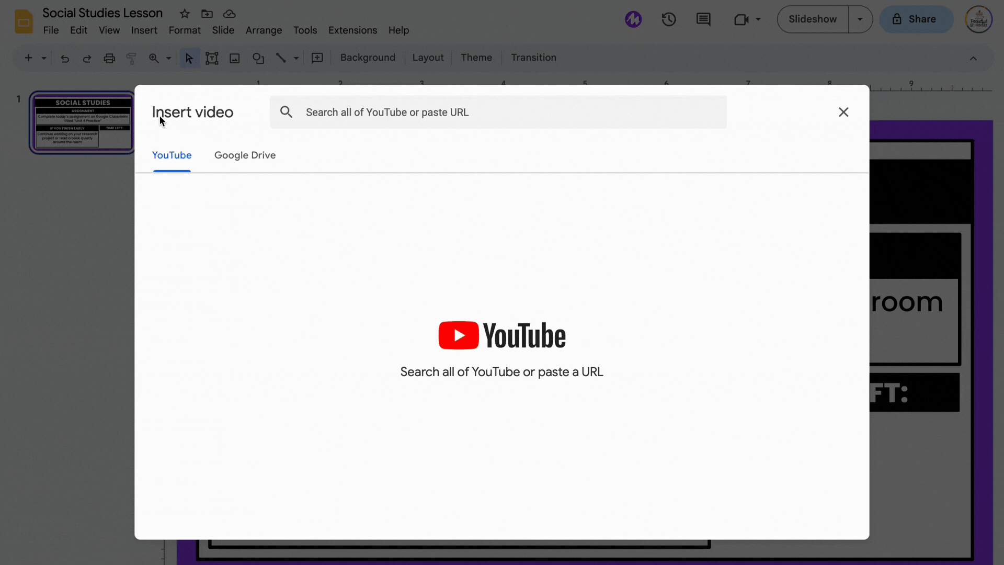Click the print icon
The height and width of the screenshot is (565, 1004).
[x=109, y=58]
